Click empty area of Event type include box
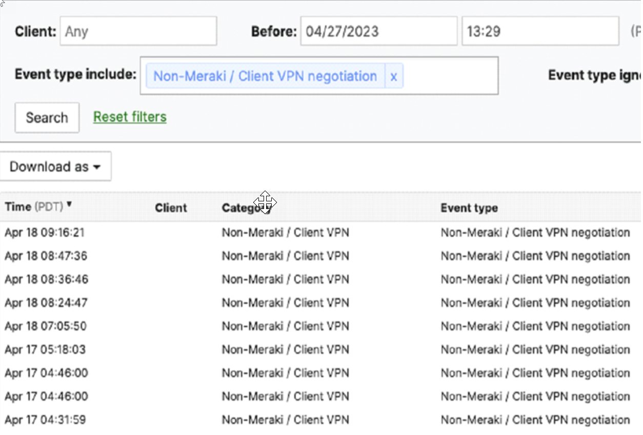The image size is (643, 435). [x=450, y=76]
